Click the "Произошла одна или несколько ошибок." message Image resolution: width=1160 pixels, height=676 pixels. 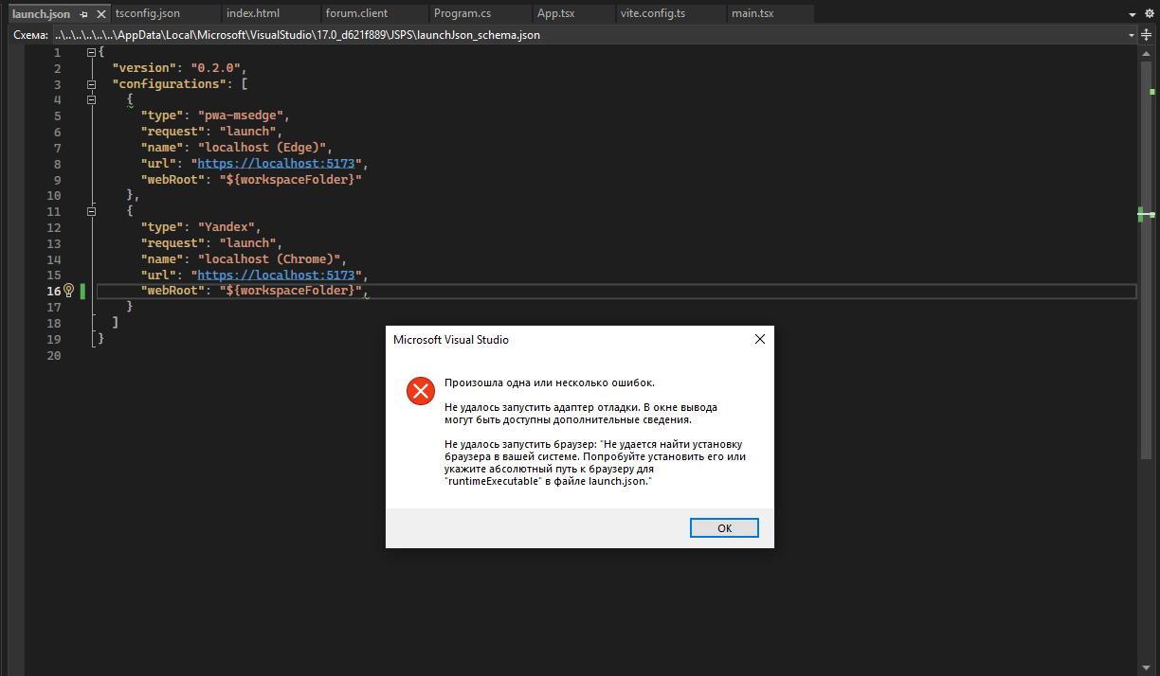(x=550, y=382)
